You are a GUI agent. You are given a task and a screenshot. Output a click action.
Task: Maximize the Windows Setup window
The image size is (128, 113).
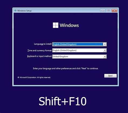pyautogui.click(x=109, y=11)
